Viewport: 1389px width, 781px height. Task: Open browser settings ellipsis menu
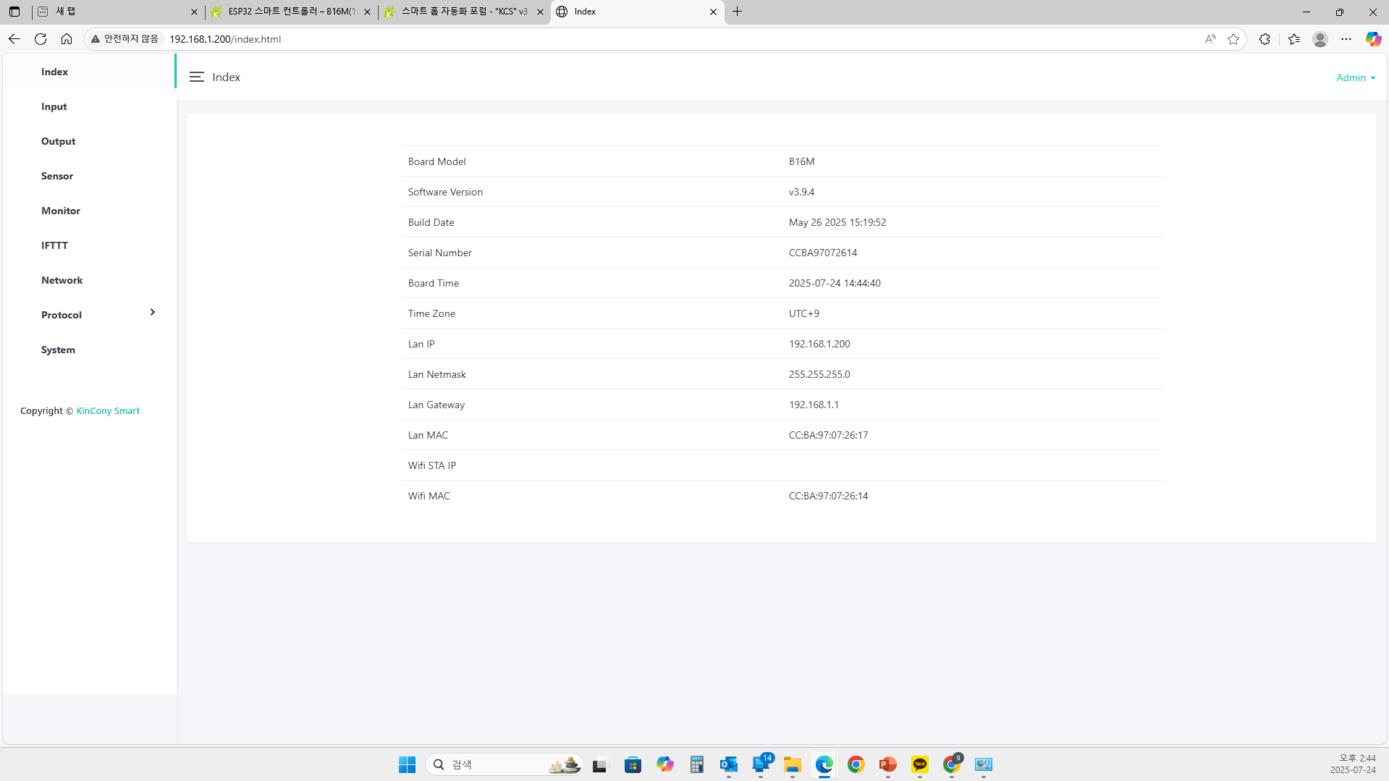(x=1346, y=39)
